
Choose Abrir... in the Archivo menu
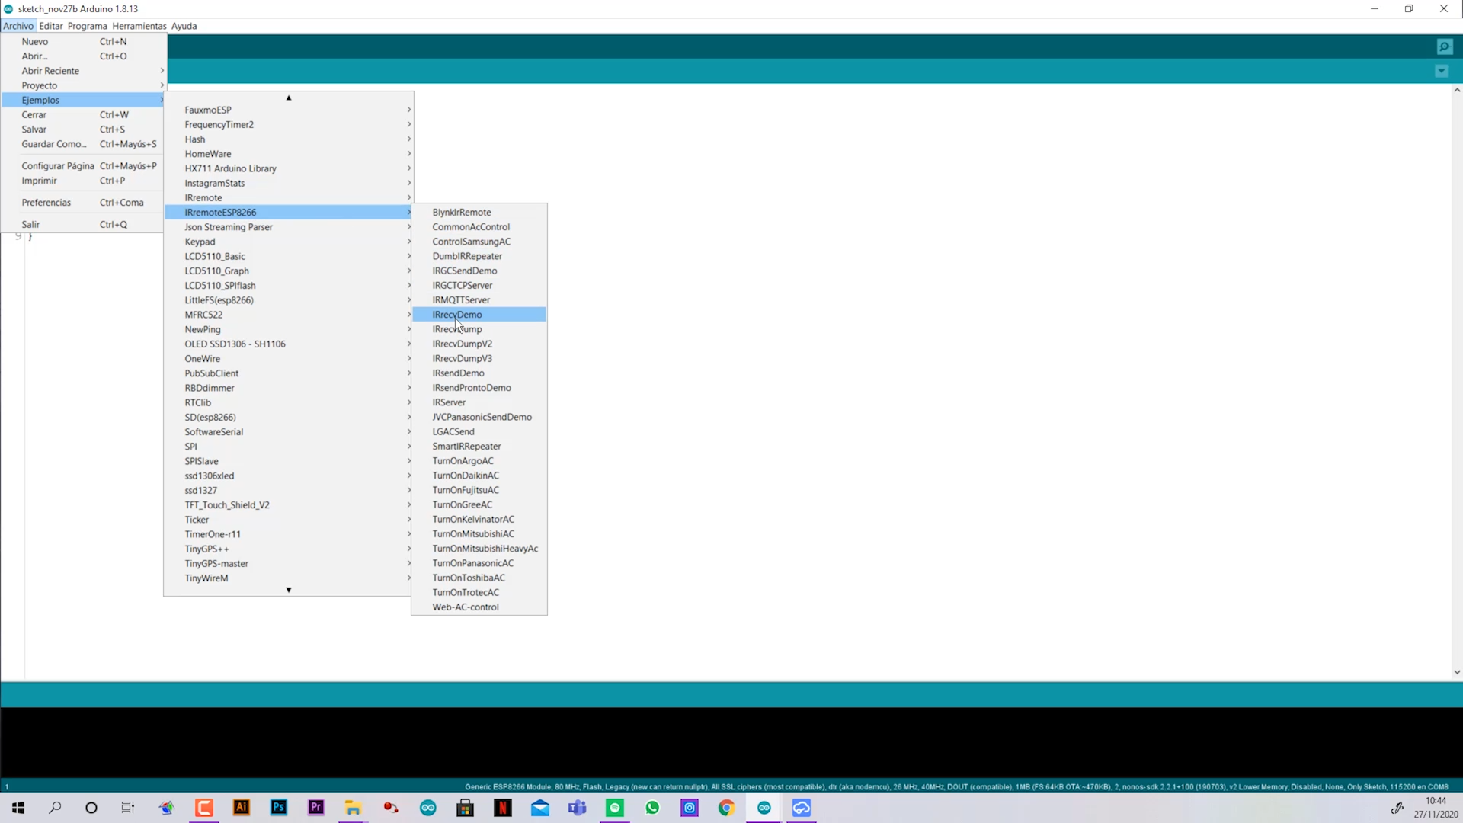coord(82,56)
